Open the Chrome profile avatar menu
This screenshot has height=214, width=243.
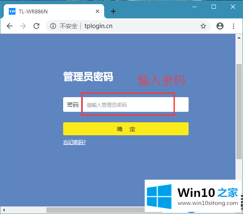click(x=220, y=26)
